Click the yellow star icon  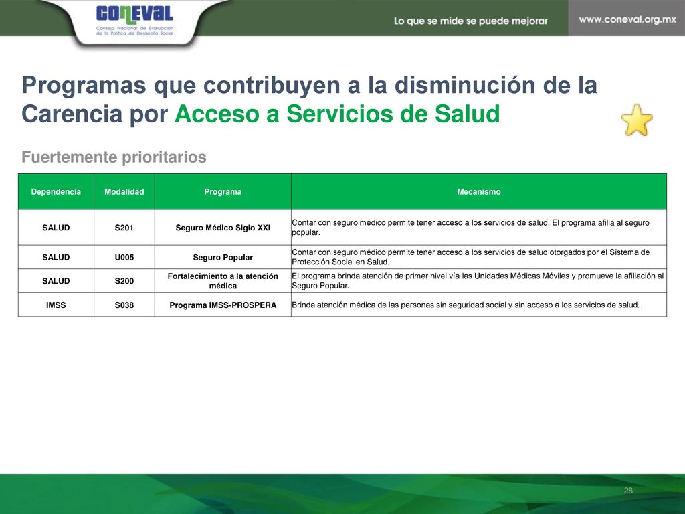tap(637, 120)
